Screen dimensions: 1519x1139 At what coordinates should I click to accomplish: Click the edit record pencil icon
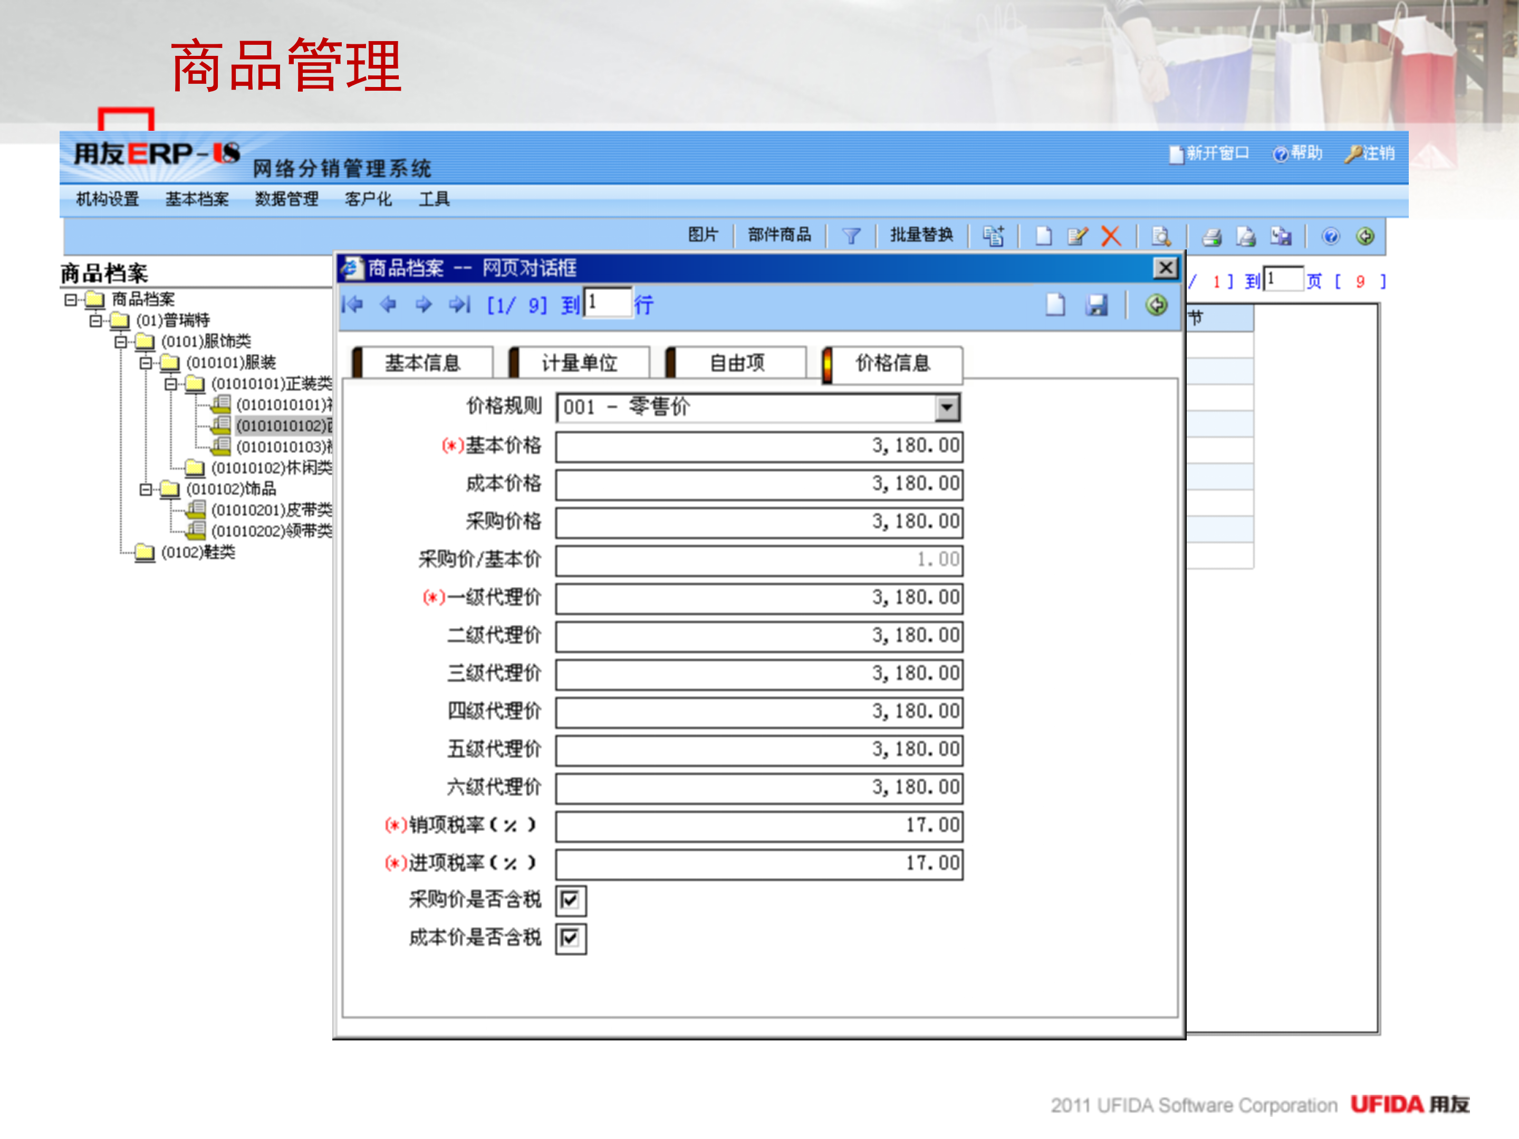1077,236
